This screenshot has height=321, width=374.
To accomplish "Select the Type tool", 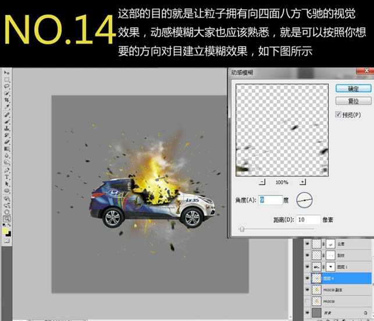I will click(x=6, y=177).
